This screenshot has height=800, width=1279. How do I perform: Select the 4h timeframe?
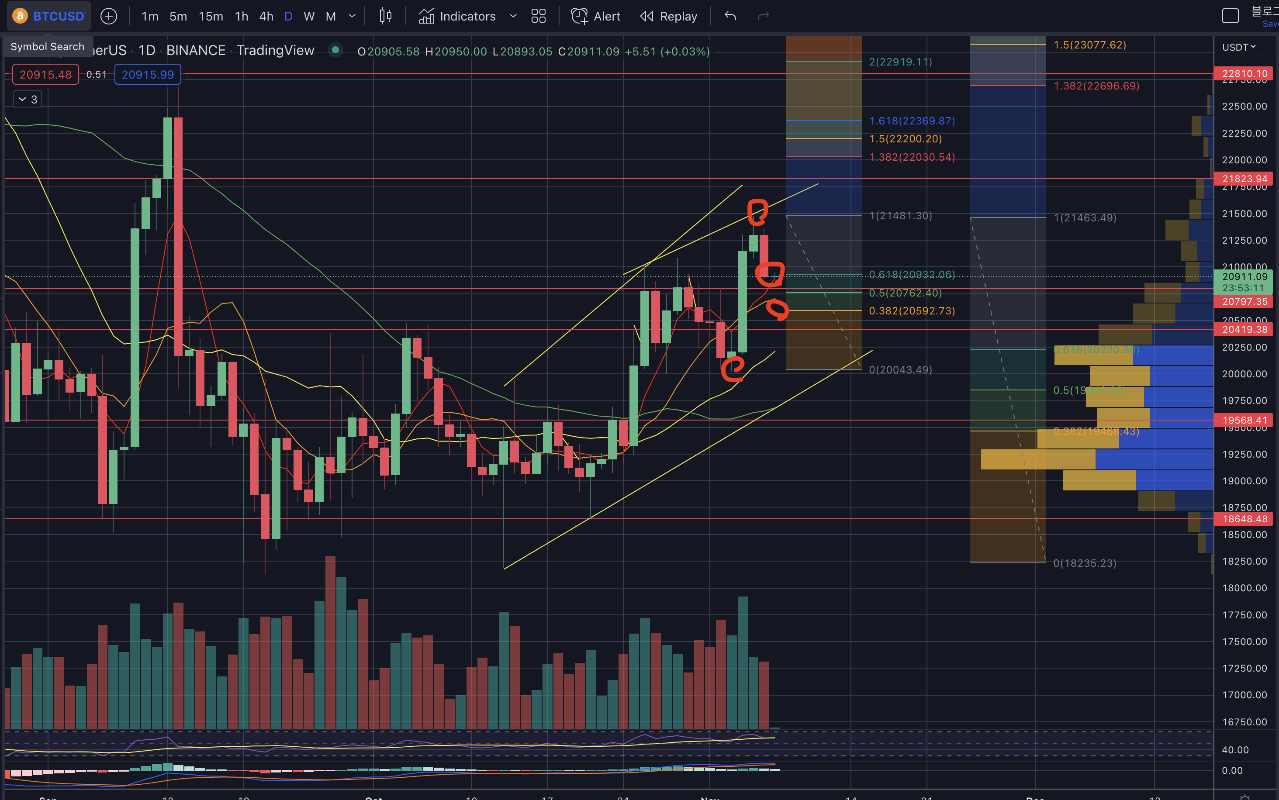(266, 16)
